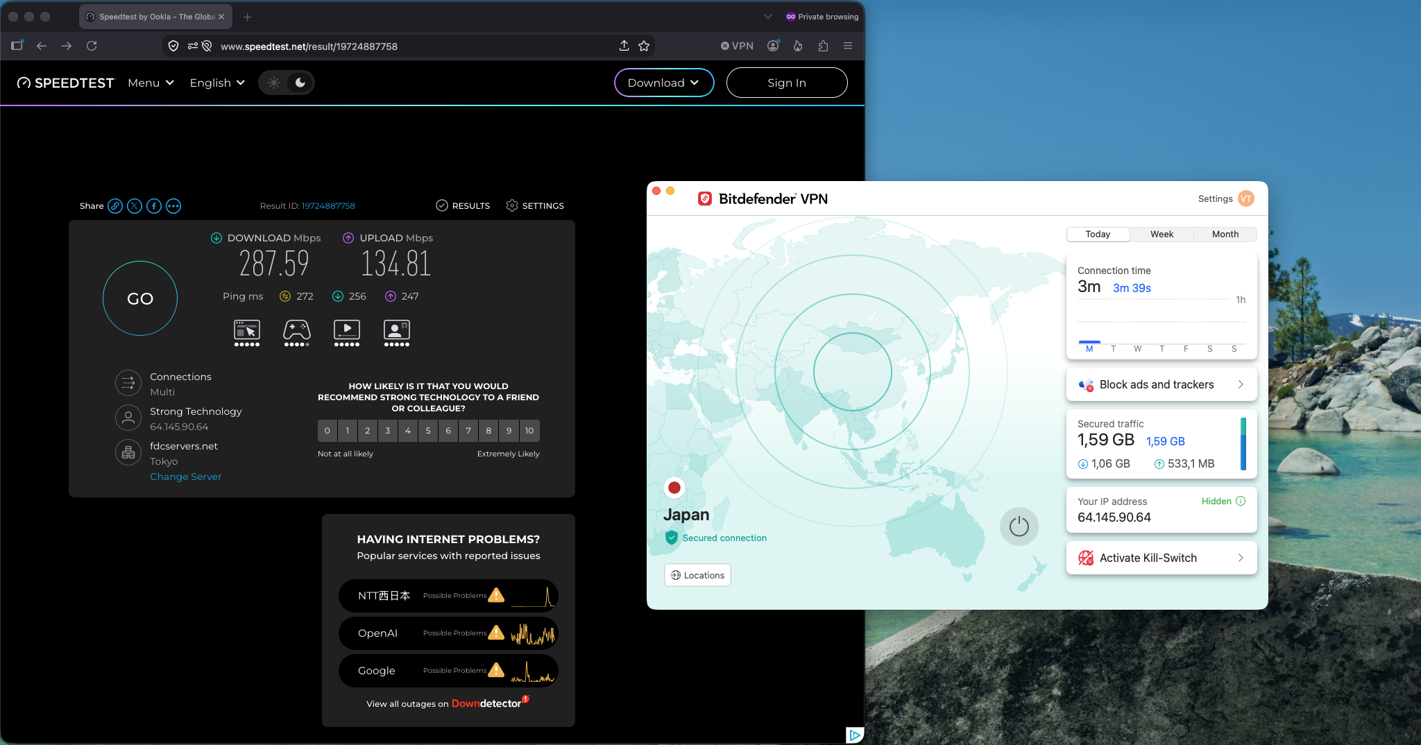
Task: Click the video chat performance icon
Action: (x=397, y=333)
